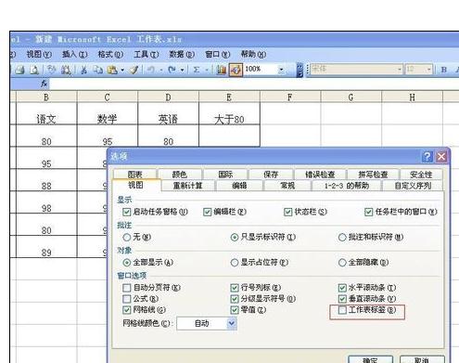Click the Paste clipboard icon
This screenshot has width=459, height=363.
pyautogui.click(x=112, y=70)
